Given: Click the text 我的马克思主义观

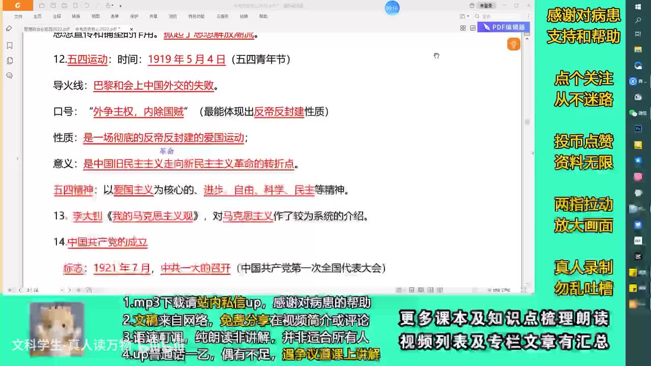Looking at the screenshot, I should click(x=153, y=216).
